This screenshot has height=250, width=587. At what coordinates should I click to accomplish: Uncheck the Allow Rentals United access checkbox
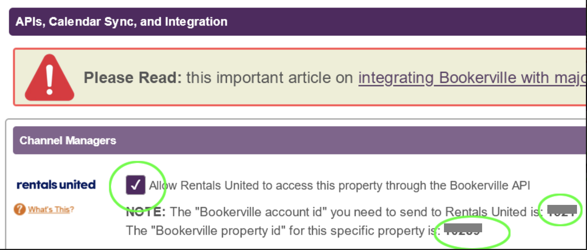[135, 185]
